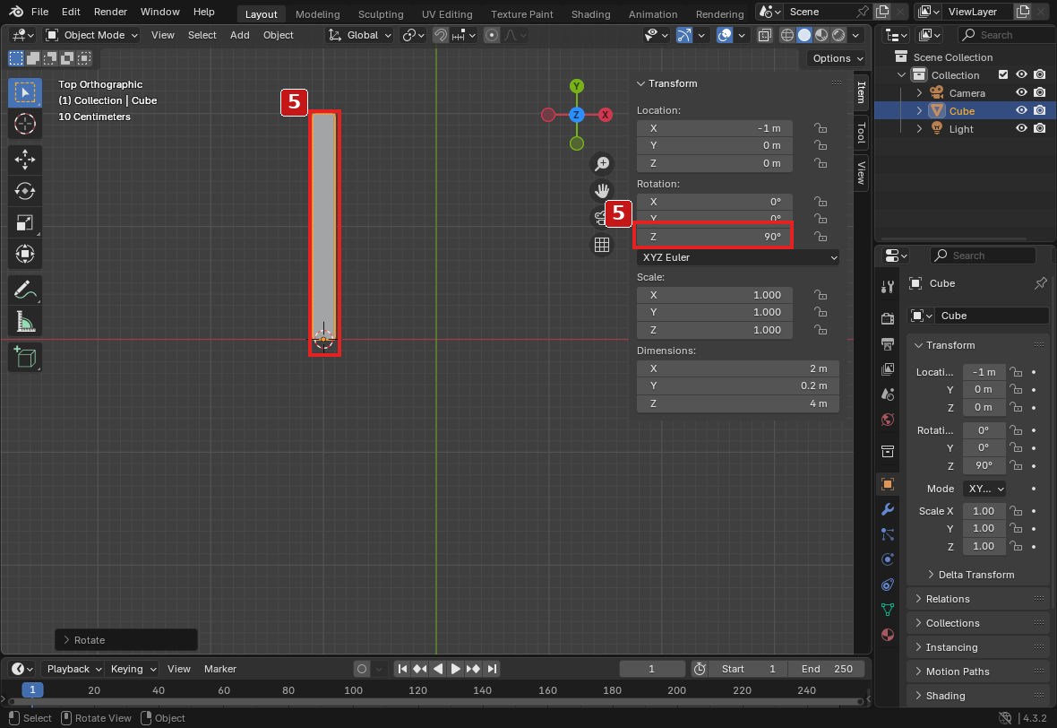
Task: Open the XYZ Euler rotation mode dropdown
Action: [738, 257]
